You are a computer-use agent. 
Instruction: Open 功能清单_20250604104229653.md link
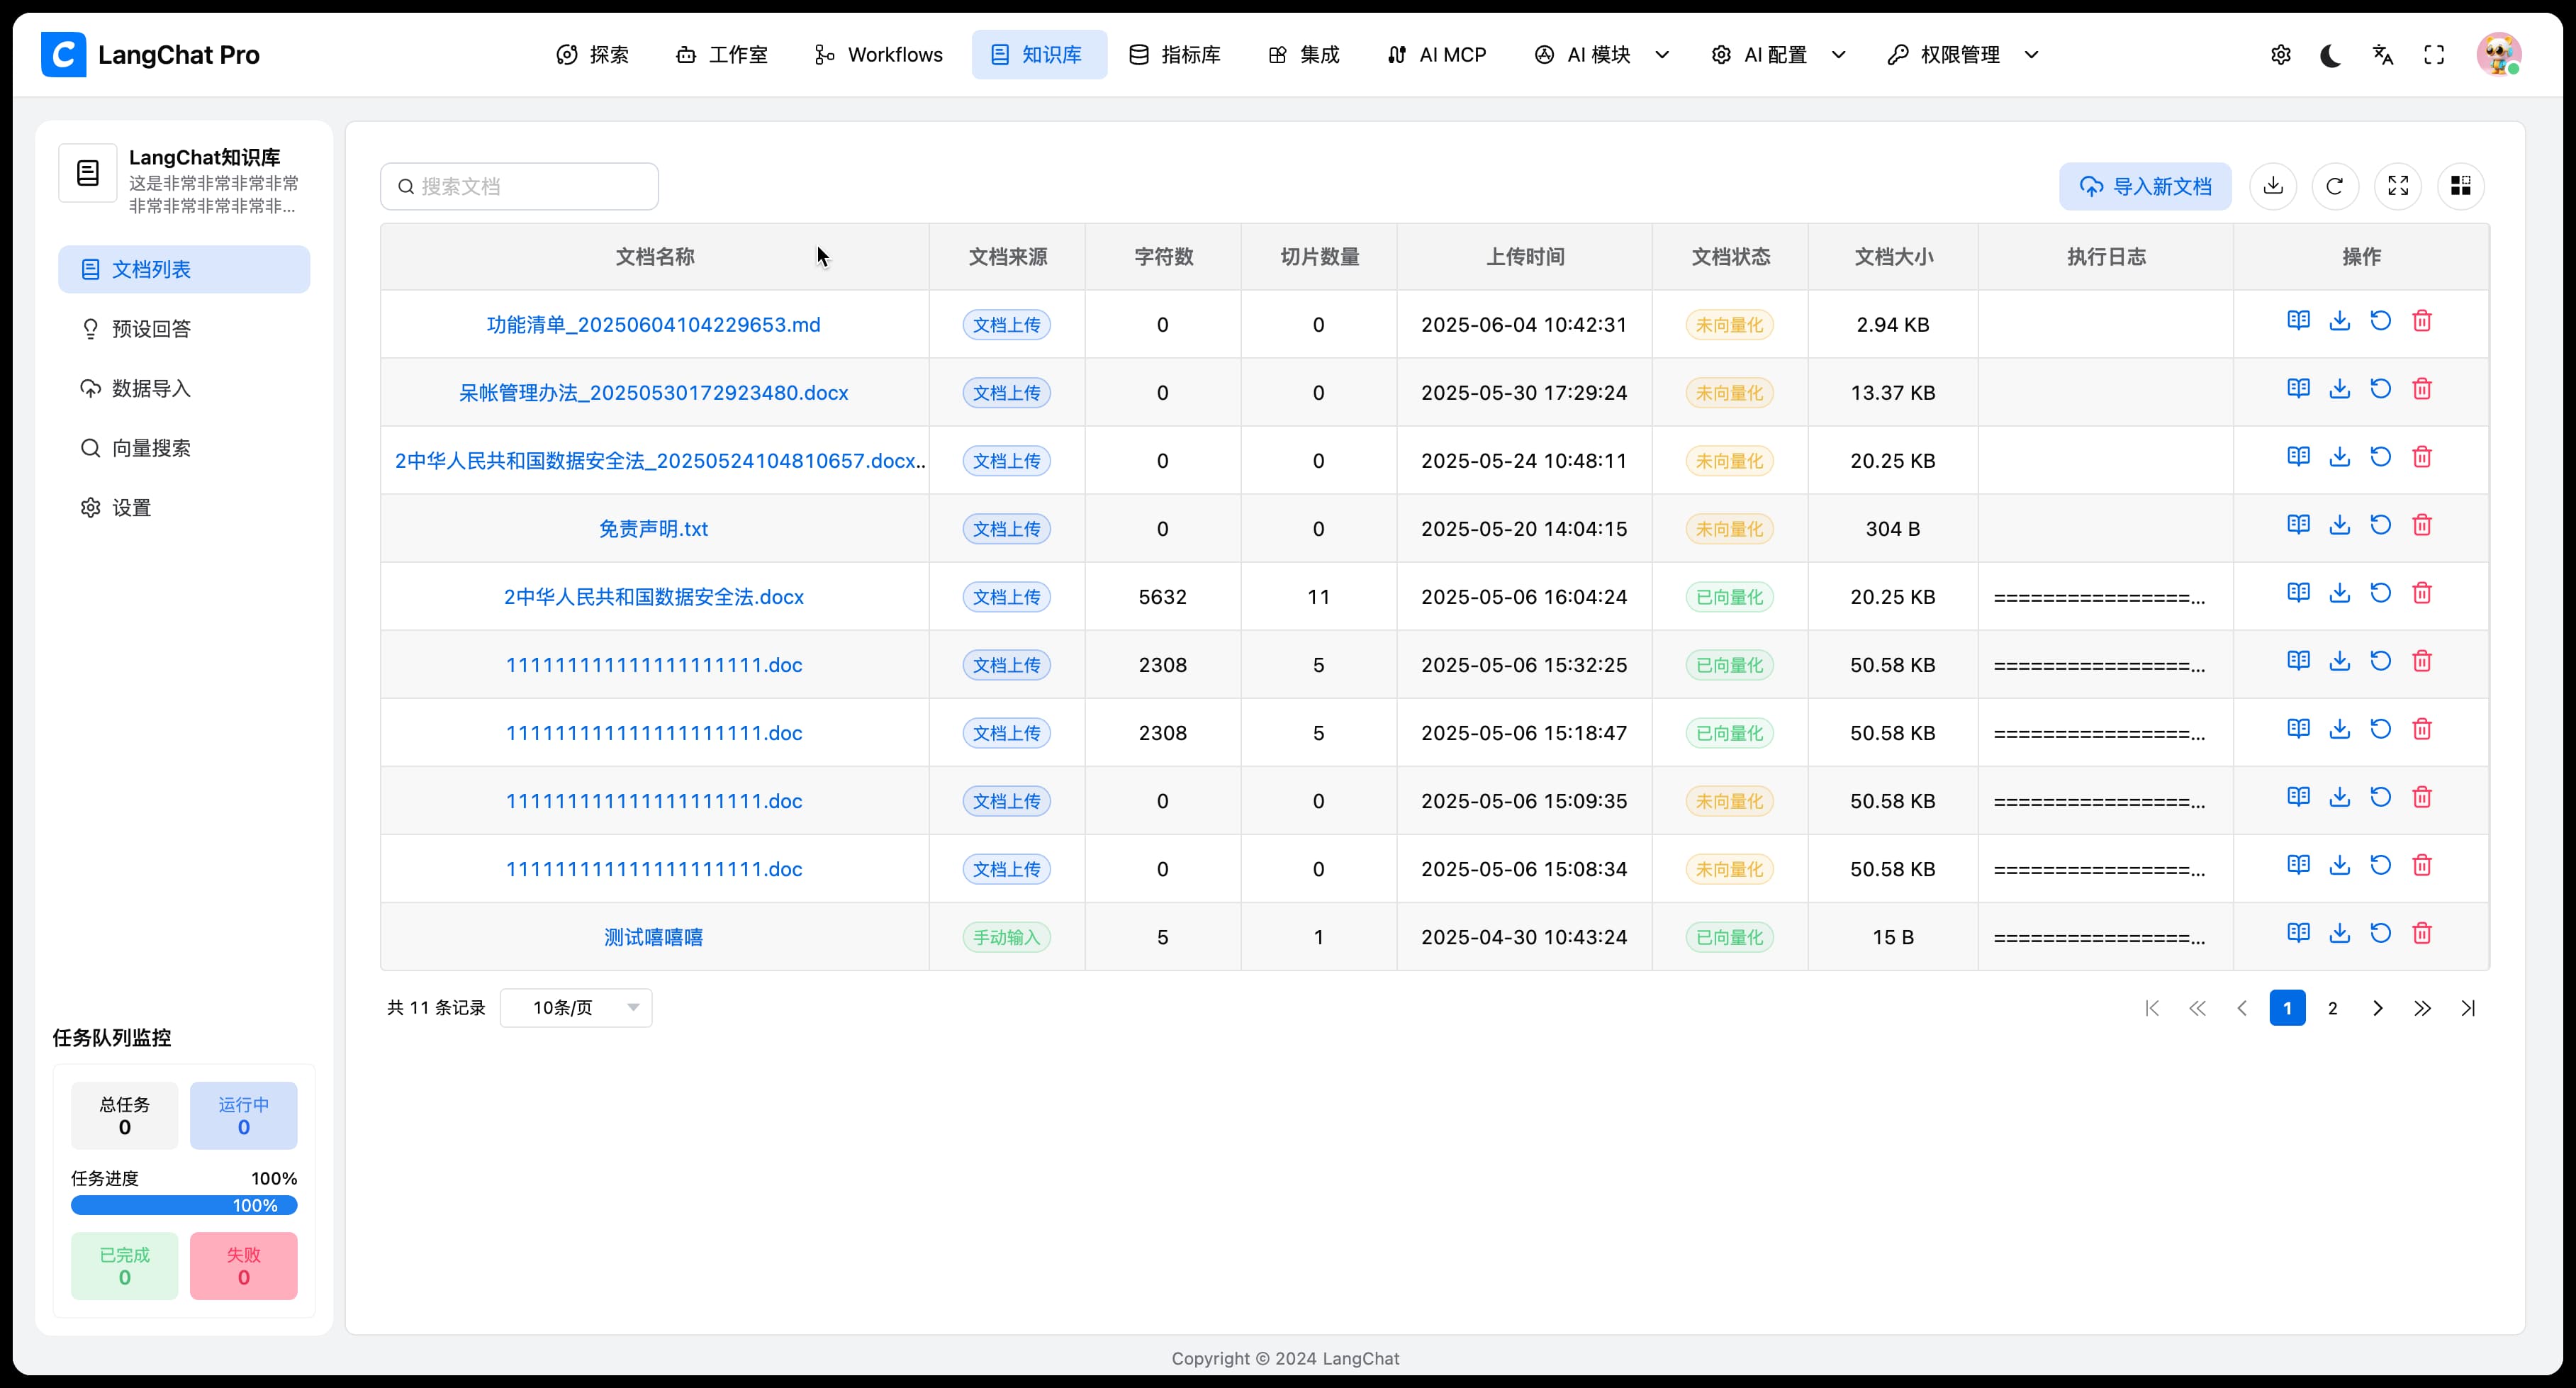pyautogui.click(x=653, y=325)
